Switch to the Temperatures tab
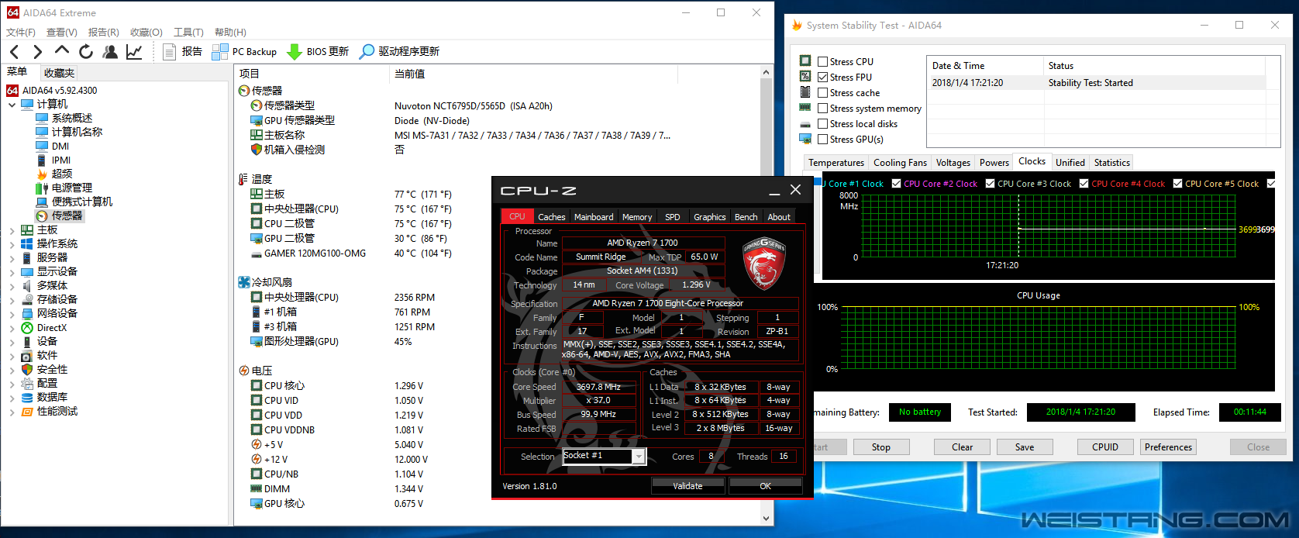The height and width of the screenshot is (538, 1299). [836, 163]
